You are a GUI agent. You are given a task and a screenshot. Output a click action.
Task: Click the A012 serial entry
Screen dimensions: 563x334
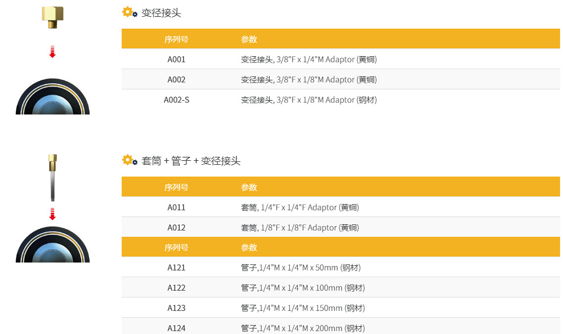[x=176, y=227]
